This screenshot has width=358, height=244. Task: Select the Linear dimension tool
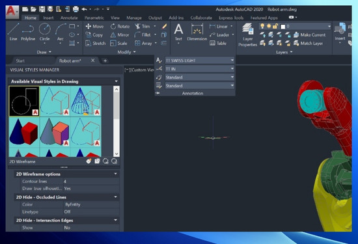pos(219,27)
